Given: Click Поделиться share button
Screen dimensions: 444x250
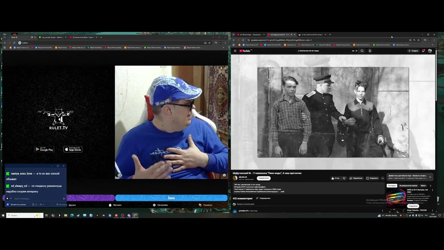Looking at the screenshot, I should pos(356,178).
